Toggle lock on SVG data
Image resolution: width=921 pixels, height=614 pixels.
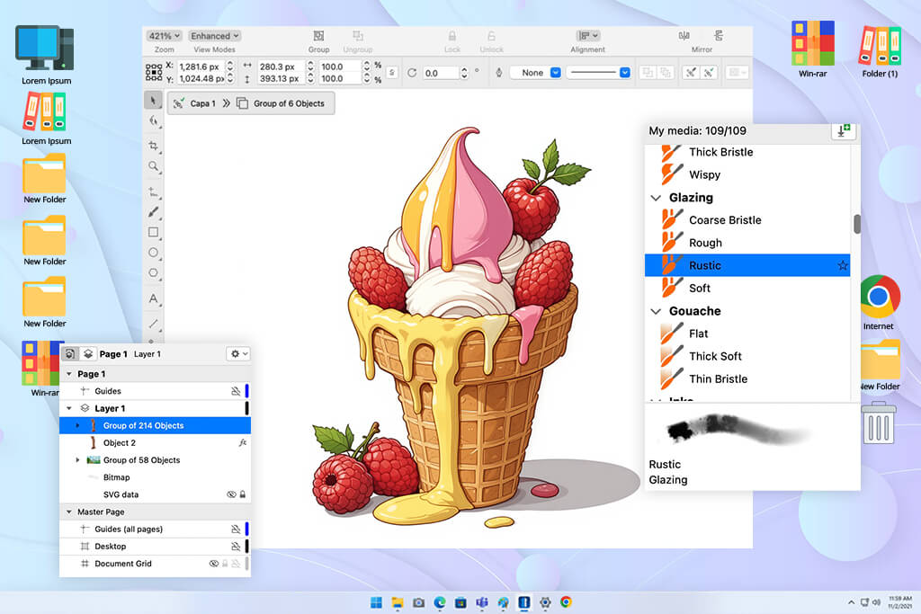pos(243,494)
